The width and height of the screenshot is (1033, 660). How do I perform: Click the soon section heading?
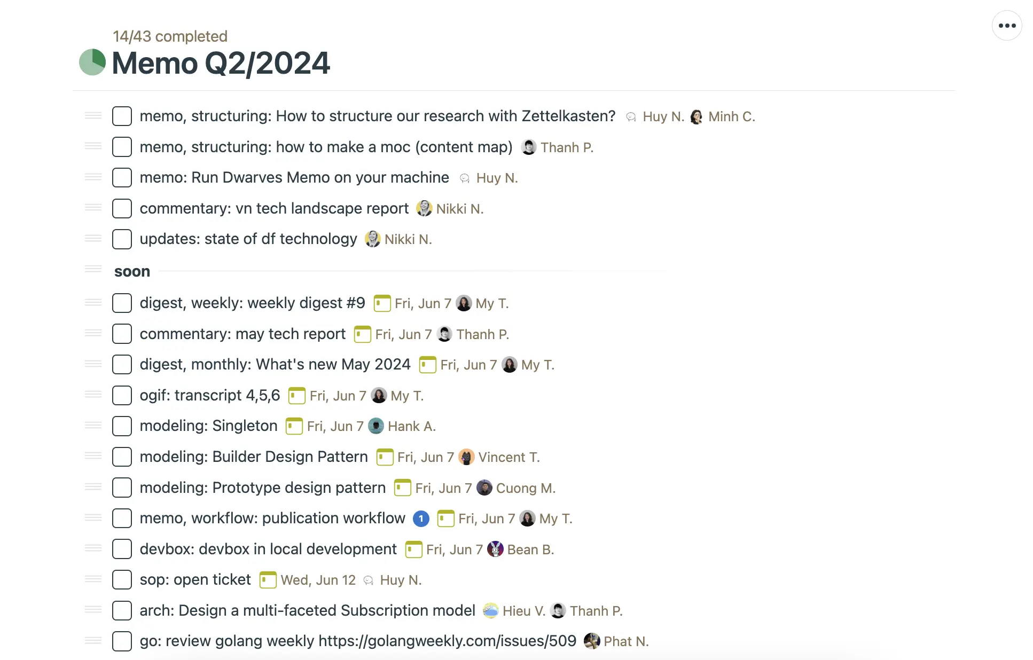point(132,271)
